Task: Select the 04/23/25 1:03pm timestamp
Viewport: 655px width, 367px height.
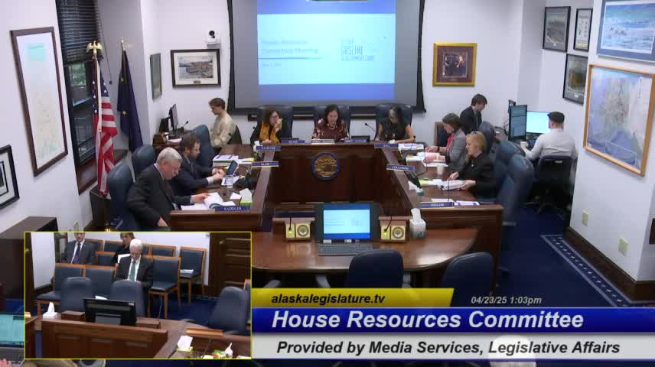Action: pyautogui.click(x=507, y=300)
